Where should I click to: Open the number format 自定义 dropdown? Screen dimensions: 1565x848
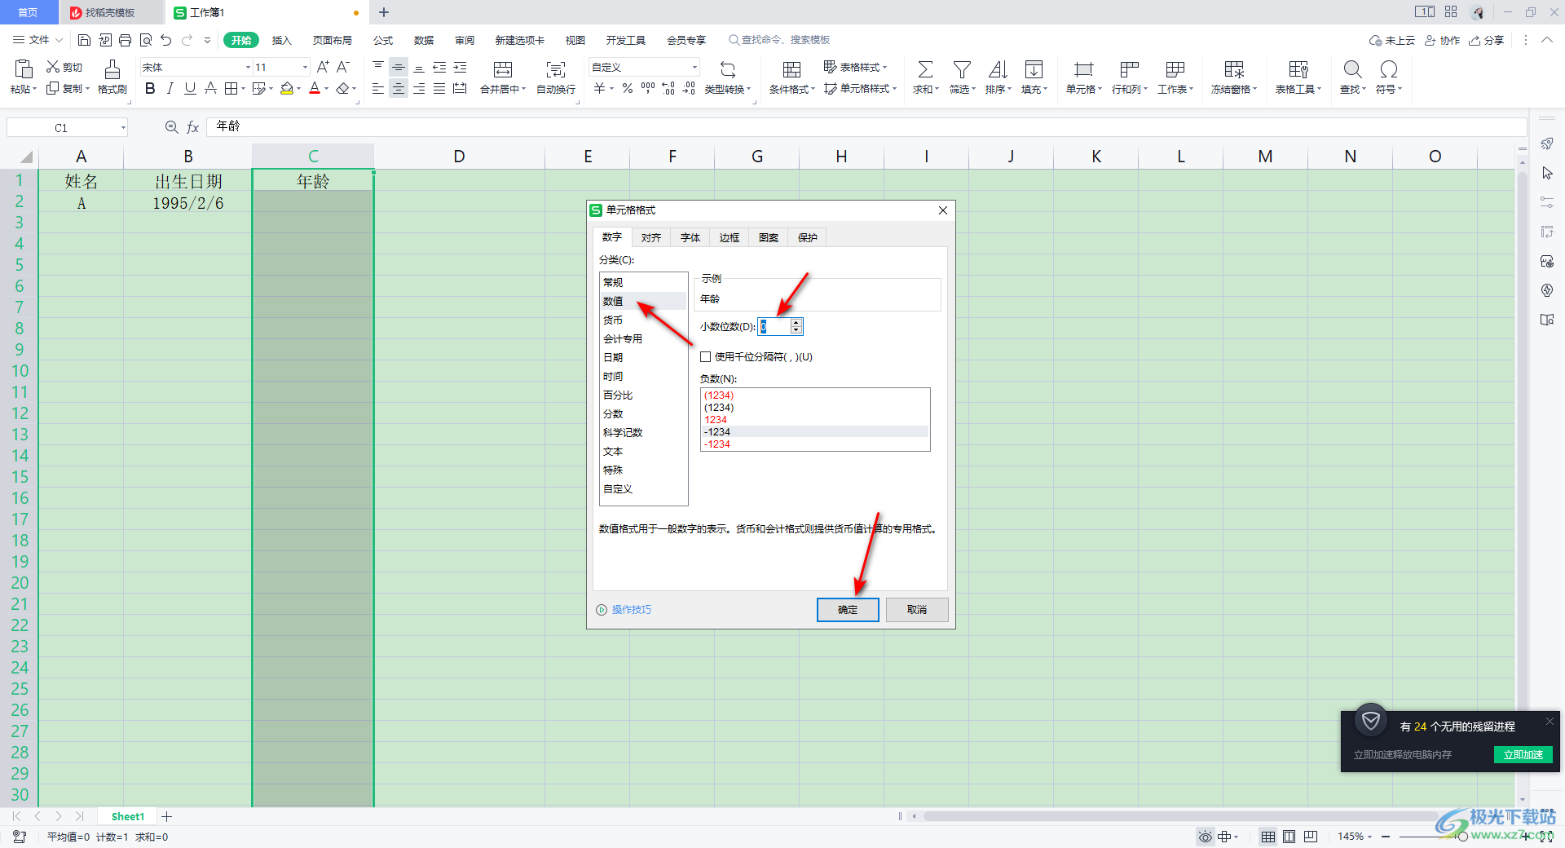[694, 67]
